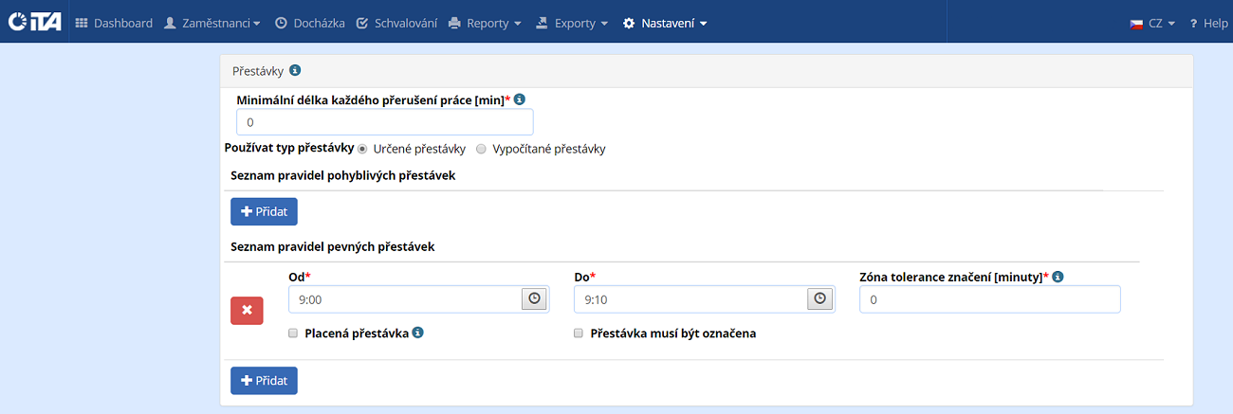Delete the fixed break rule with red X
This screenshot has height=414, width=1233.
247,310
